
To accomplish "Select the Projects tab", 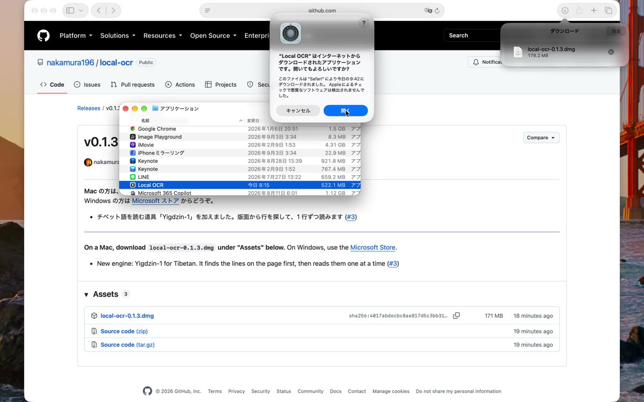I will click(x=221, y=85).
